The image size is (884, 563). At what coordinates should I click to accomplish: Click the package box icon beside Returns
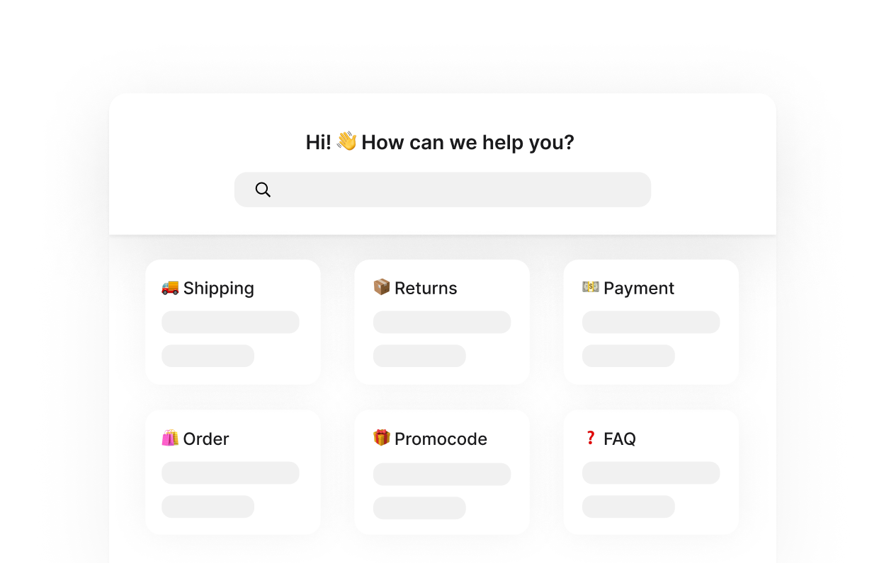click(382, 286)
